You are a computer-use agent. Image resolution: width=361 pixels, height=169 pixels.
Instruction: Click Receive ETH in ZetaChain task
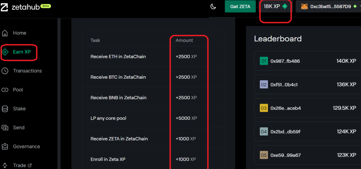pyautogui.click(x=118, y=56)
